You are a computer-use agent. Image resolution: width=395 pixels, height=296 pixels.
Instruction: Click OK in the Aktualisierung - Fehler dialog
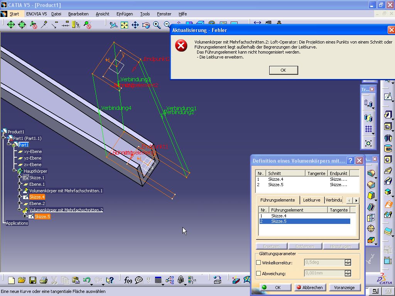click(284, 70)
